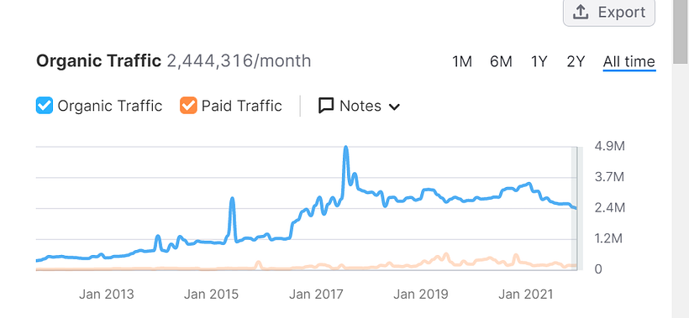Viewport: 689px width, 318px height.
Task: Click the 2015 organic traffic spike
Action: (232, 199)
